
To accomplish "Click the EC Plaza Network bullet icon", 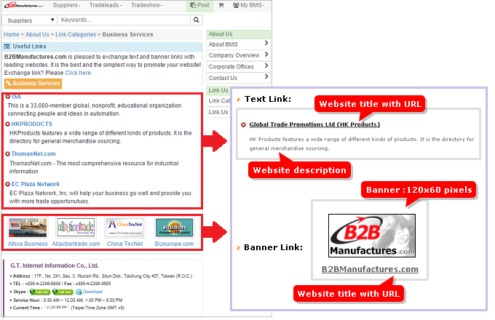I will coord(7,184).
